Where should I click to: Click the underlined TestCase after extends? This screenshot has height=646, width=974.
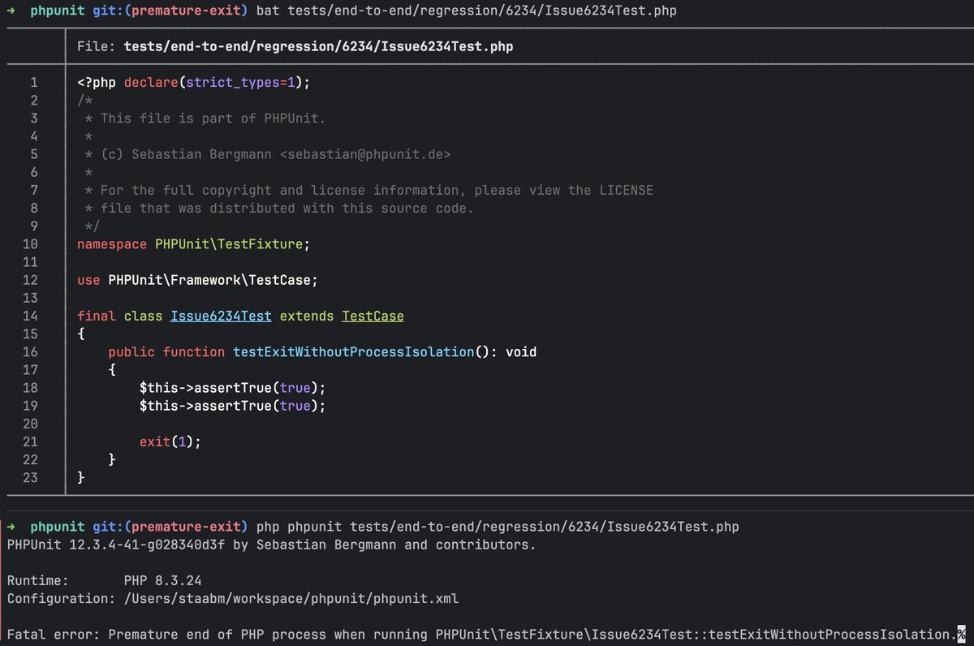[373, 316]
